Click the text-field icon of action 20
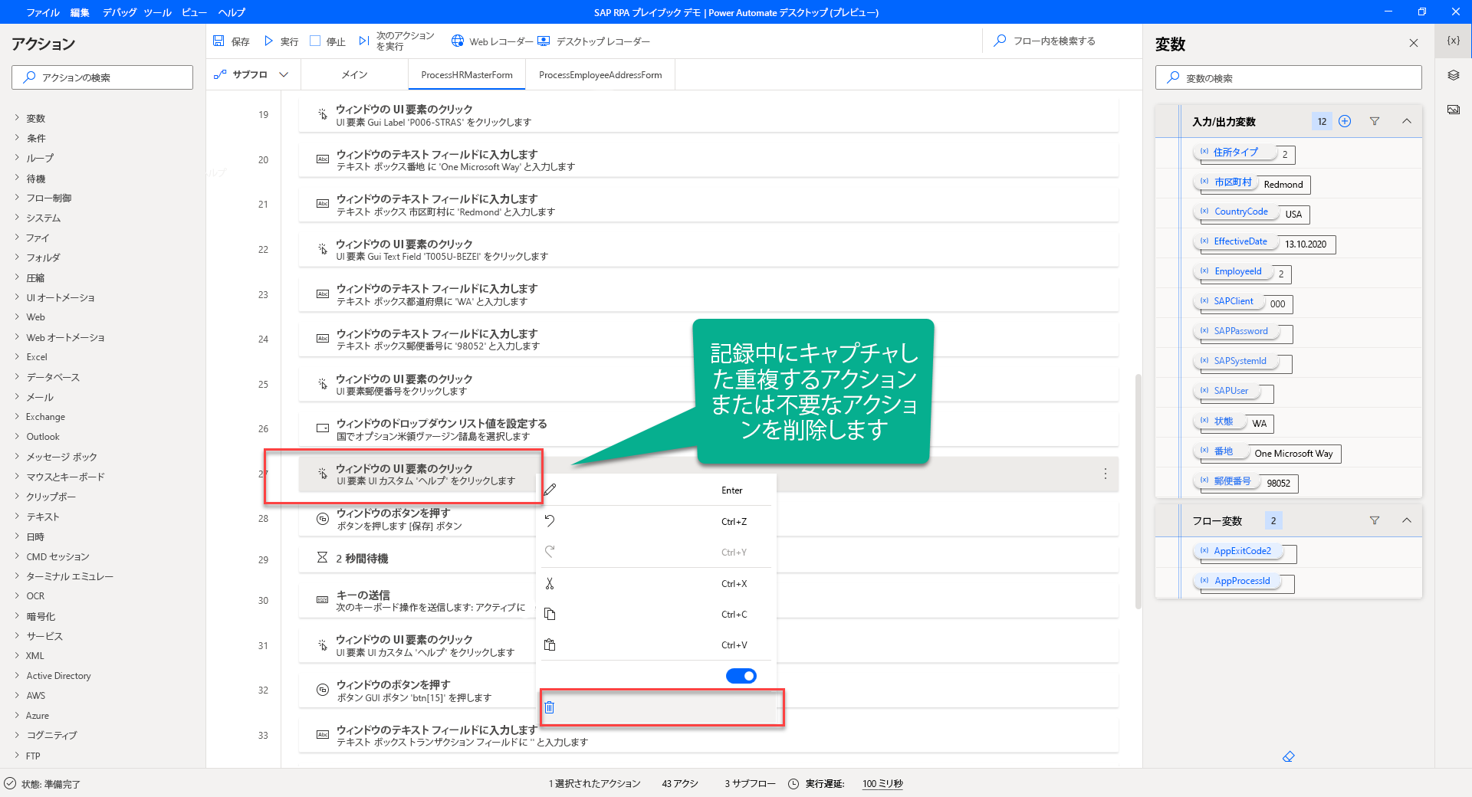 (x=323, y=159)
